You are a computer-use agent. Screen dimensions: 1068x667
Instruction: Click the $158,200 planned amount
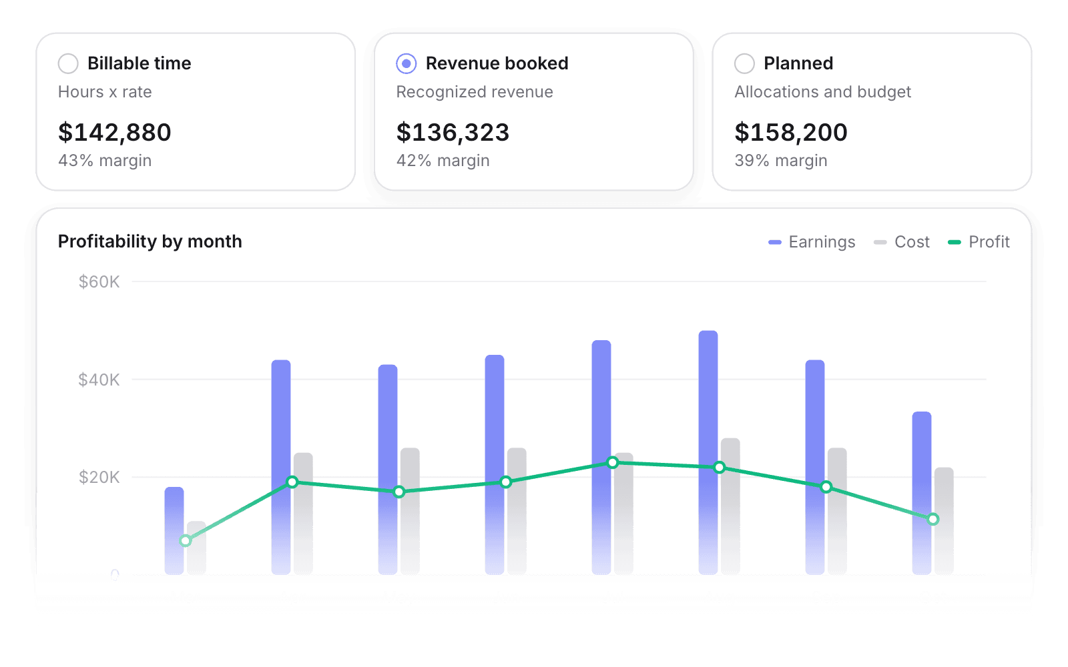point(791,132)
